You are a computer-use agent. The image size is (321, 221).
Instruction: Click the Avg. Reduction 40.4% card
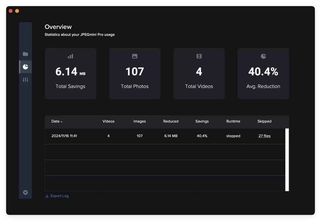(263, 74)
